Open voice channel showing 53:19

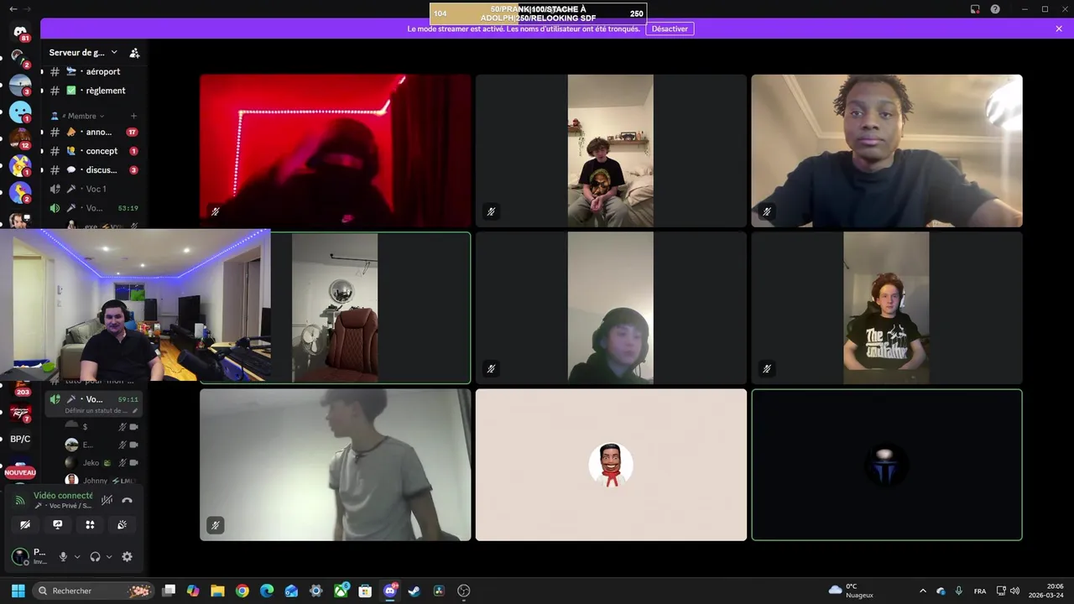(95, 208)
